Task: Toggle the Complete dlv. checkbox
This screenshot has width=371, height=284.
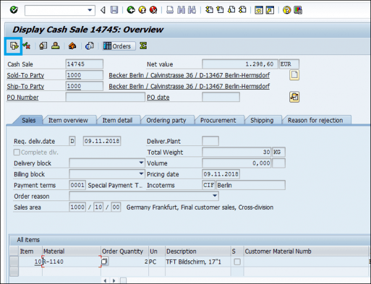Action: point(17,152)
